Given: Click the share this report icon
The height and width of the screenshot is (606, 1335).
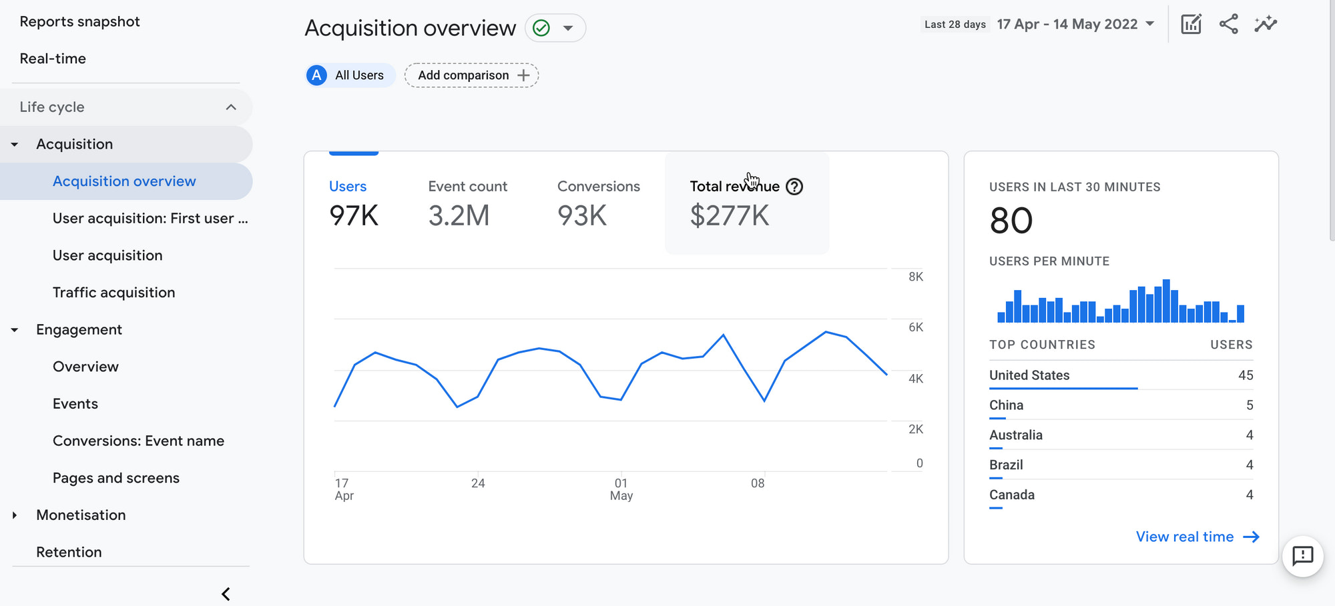Looking at the screenshot, I should [x=1228, y=25].
